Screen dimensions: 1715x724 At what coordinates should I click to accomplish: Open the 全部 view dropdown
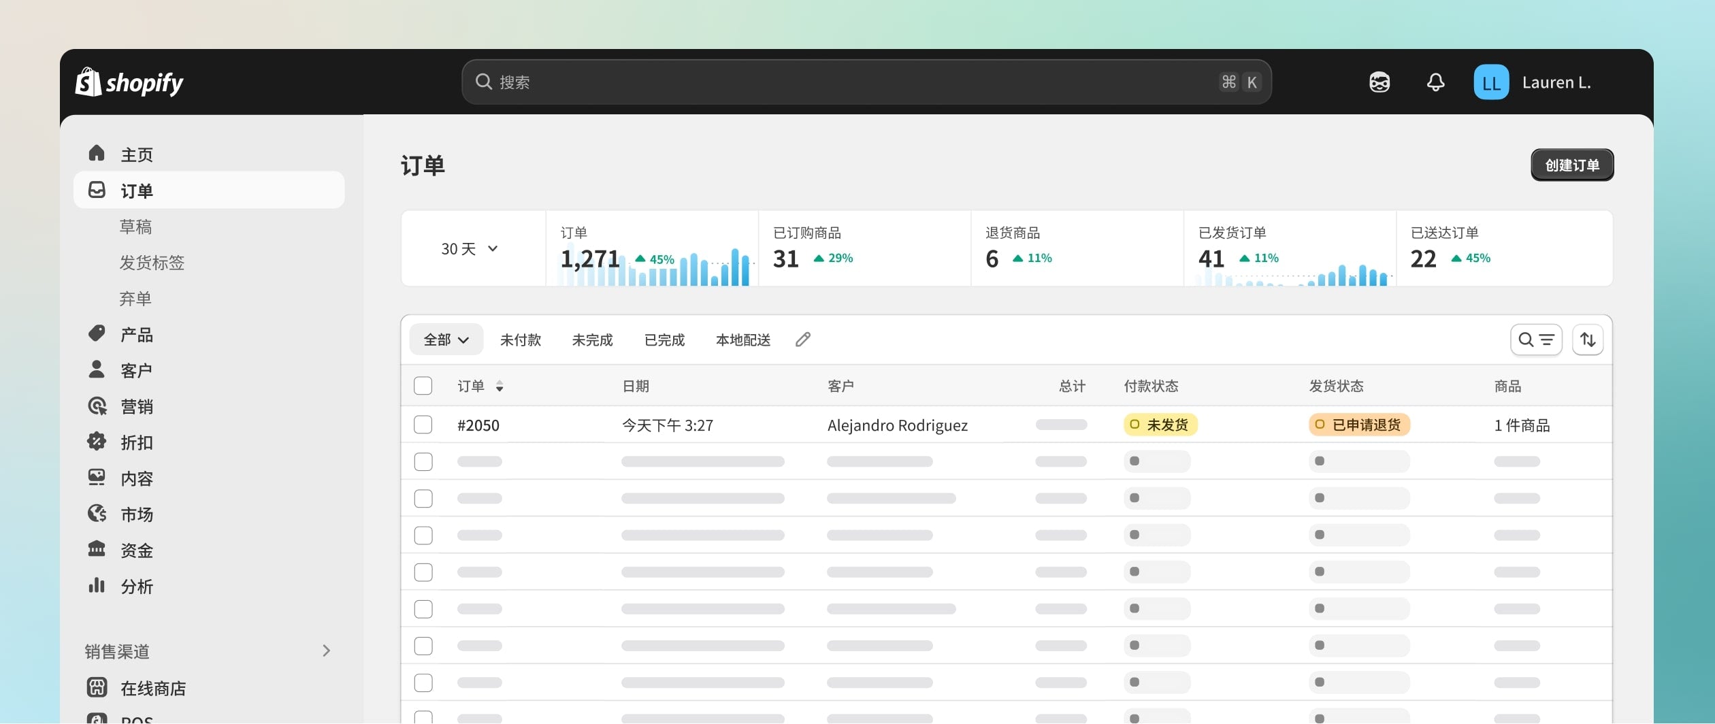coord(446,340)
